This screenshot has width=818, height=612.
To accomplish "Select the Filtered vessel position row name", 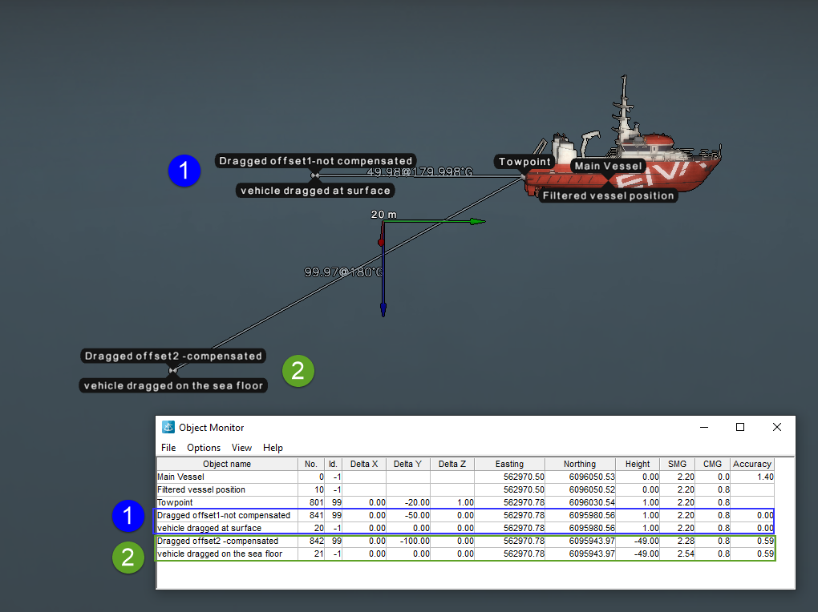I will click(200, 490).
